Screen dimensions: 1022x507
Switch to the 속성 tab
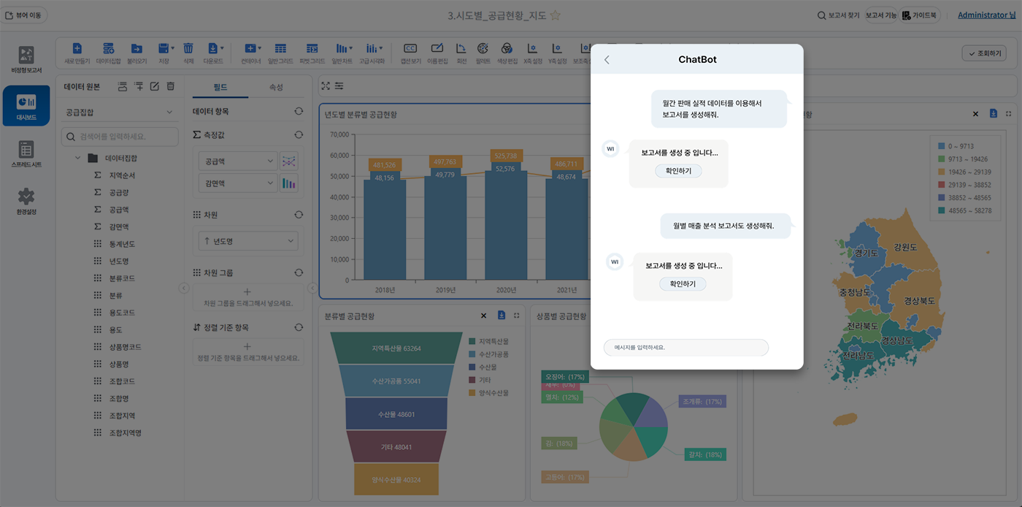coord(276,87)
